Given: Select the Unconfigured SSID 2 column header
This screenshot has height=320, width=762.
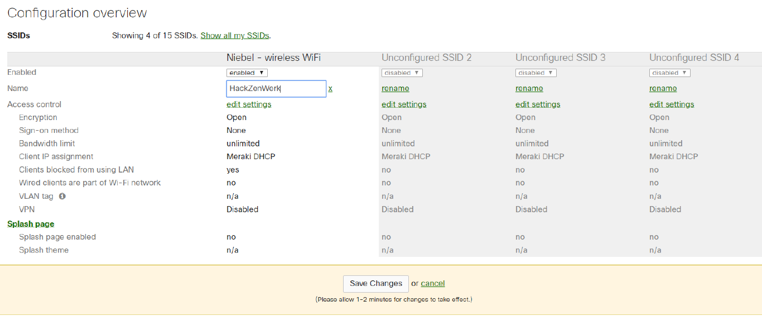Looking at the screenshot, I should click(x=426, y=58).
